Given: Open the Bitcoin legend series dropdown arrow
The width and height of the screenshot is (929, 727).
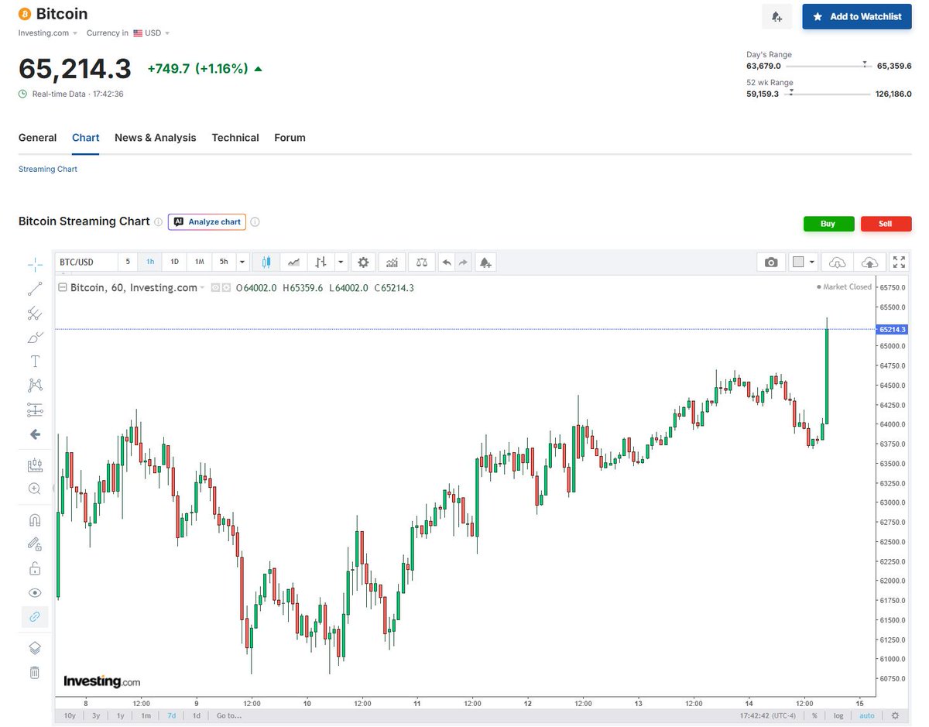Looking at the screenshot, I should click(202, 288).
